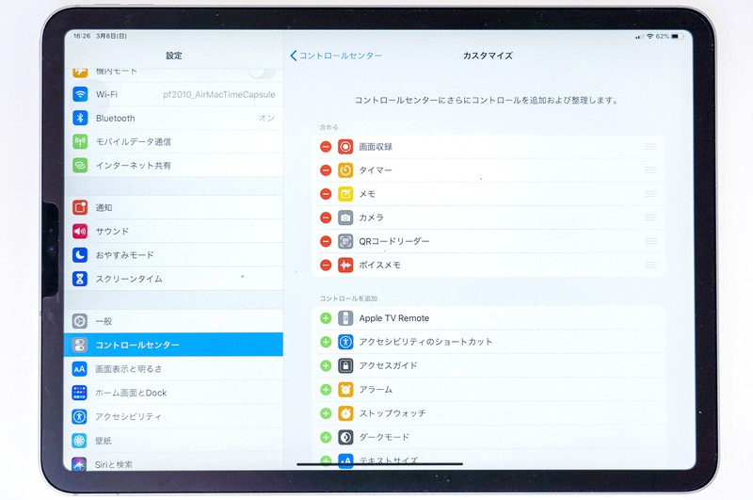Open インターネット共有 settings
The height and width of the screenshot is (500, 753).
(x=173, y=165)
